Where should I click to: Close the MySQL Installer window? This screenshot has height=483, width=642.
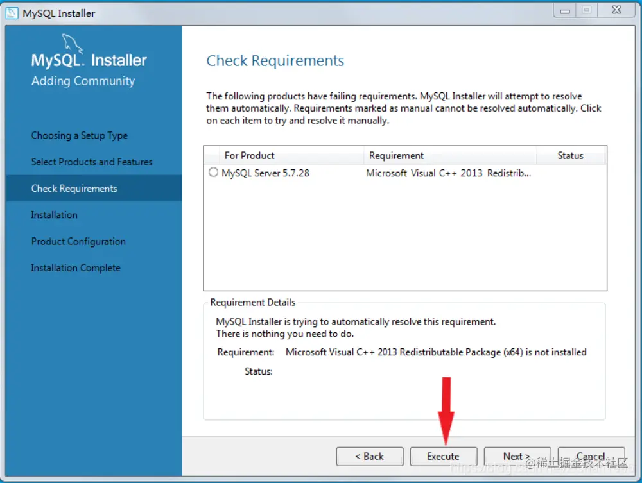(616, 10)
